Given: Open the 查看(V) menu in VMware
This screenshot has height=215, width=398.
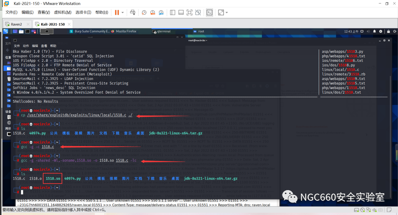Looking at the screenshot, I should pyautogui.click(x=44, y=12).
